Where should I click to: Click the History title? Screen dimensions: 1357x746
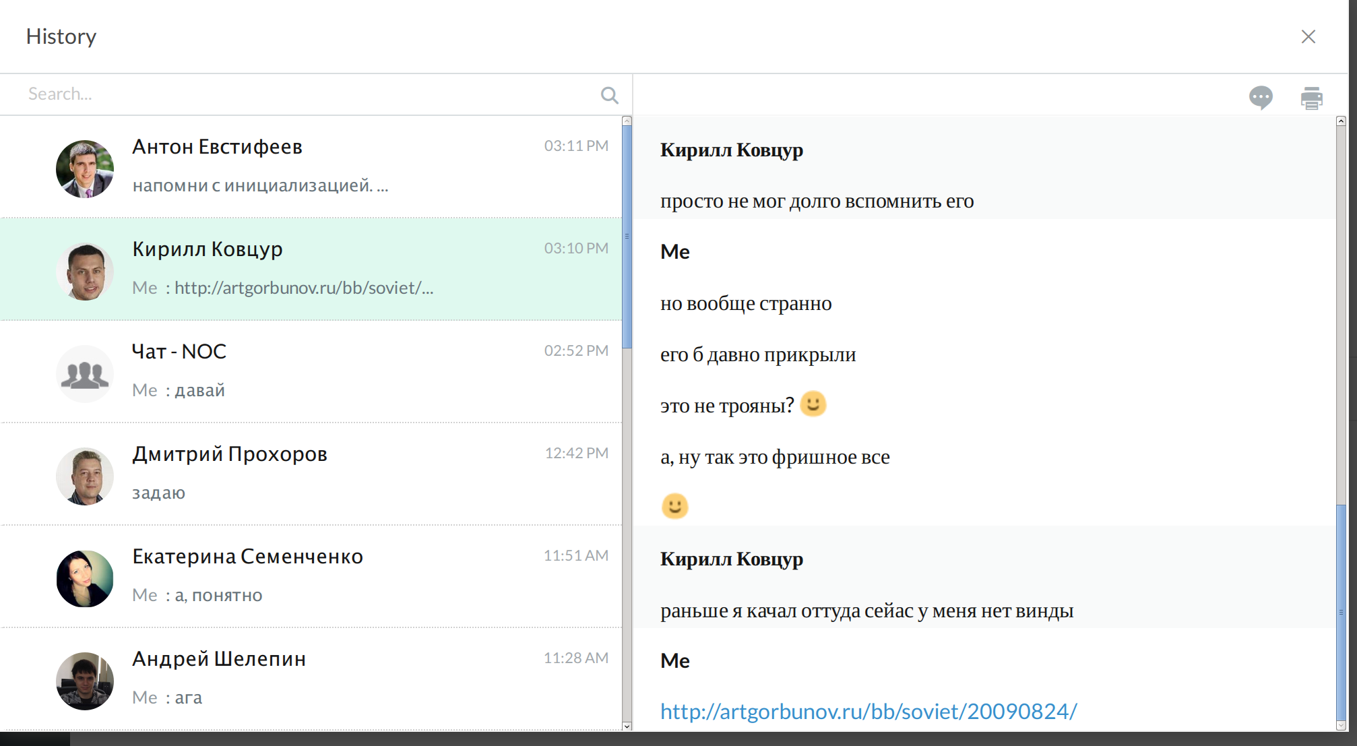(x=61, y=36)
